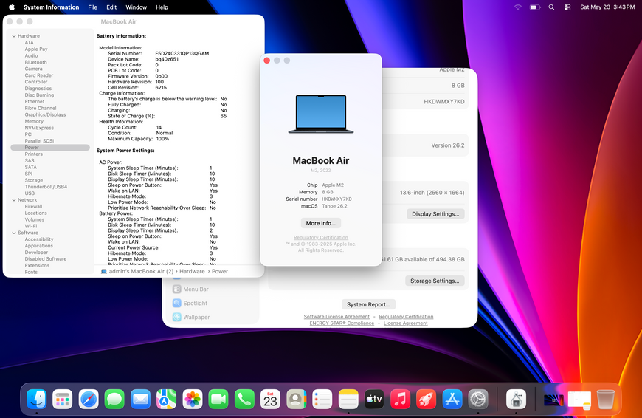Open the Phone app in Dock

244,399
